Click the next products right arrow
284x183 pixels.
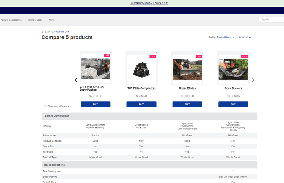[x=253, y=80]
